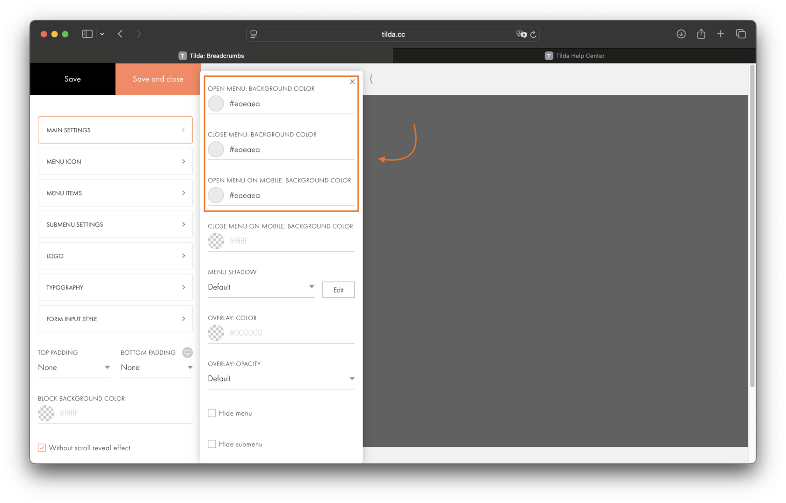
Task: Click Edit next to Menu Shadow
Action: [338, 289]
